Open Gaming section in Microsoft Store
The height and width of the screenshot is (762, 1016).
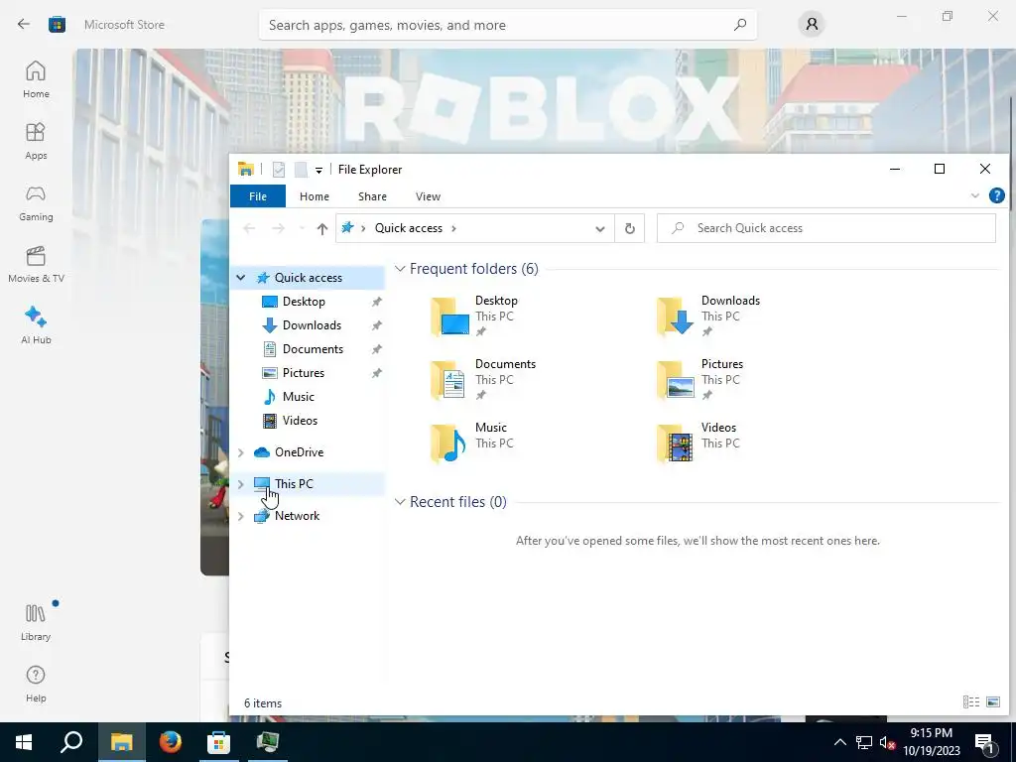[36, 202]
